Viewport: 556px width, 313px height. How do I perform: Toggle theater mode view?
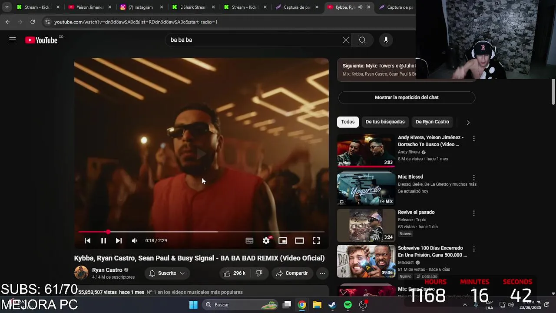tap(299, 240)
